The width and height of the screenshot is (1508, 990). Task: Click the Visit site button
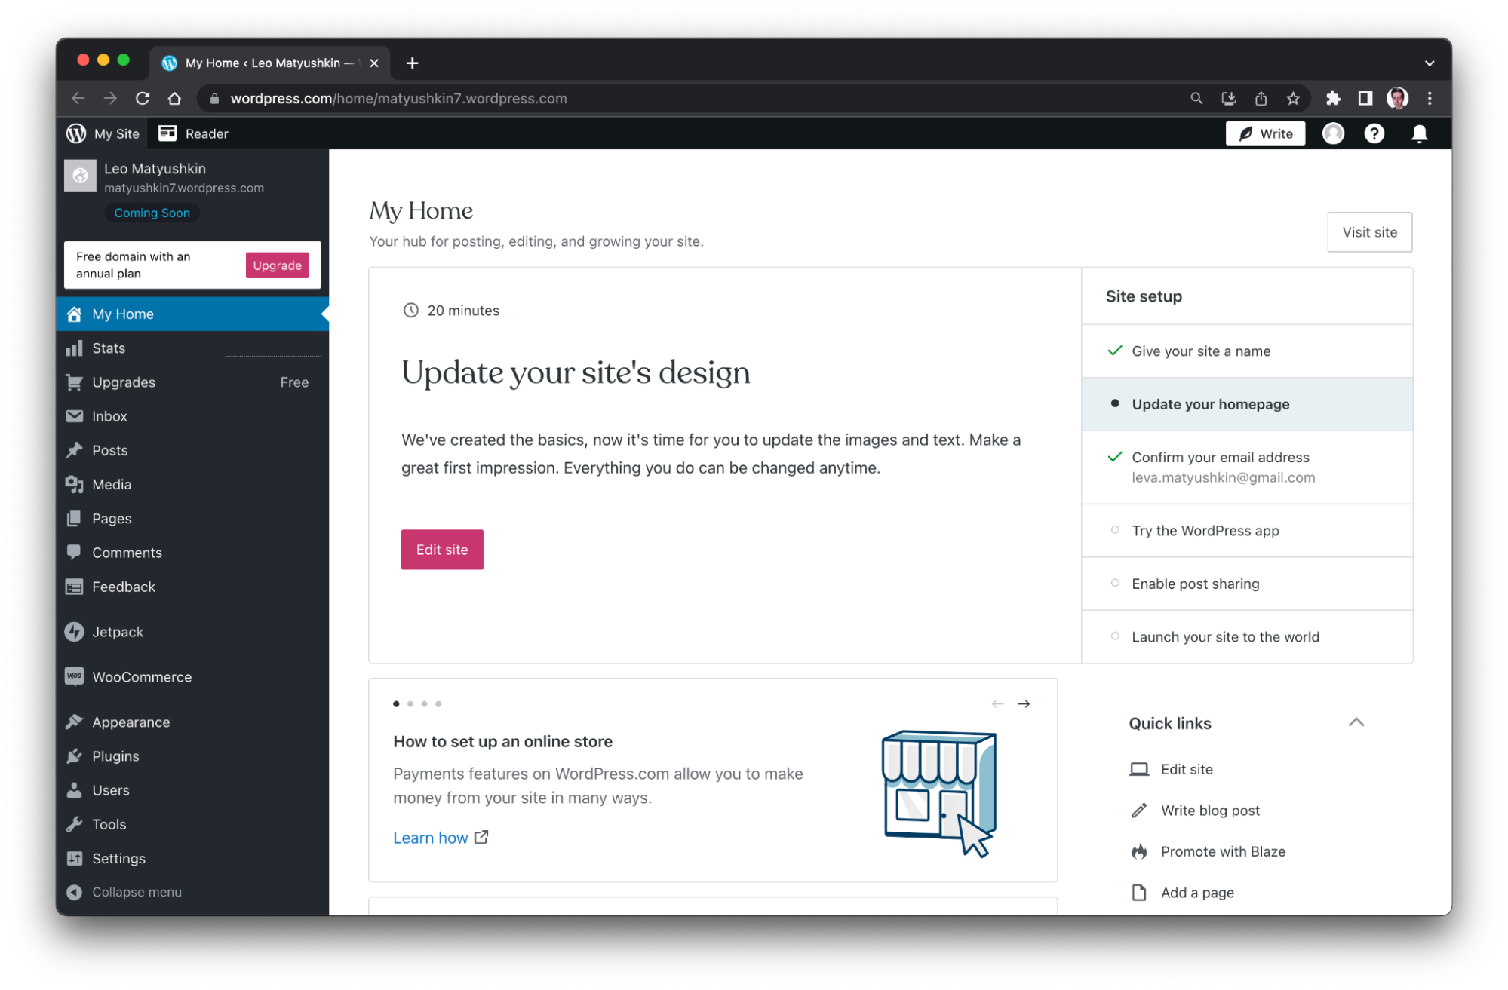coord(1369,232)
